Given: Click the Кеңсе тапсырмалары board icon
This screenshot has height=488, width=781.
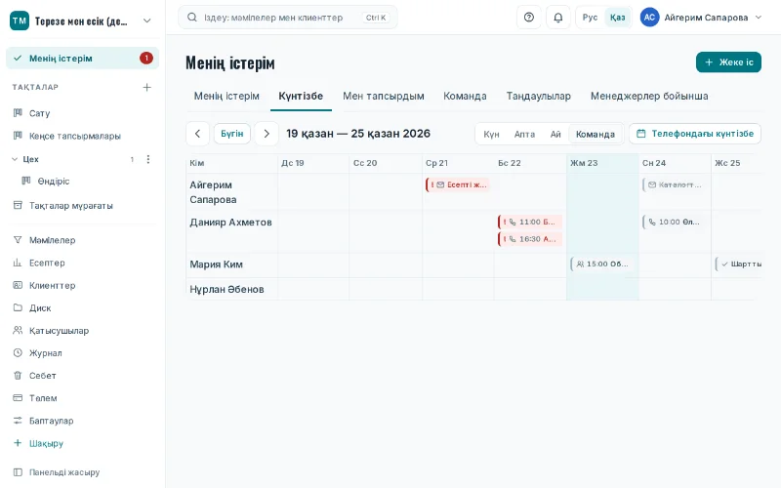Looking at the screenshot, I should (x=18, y=136).
